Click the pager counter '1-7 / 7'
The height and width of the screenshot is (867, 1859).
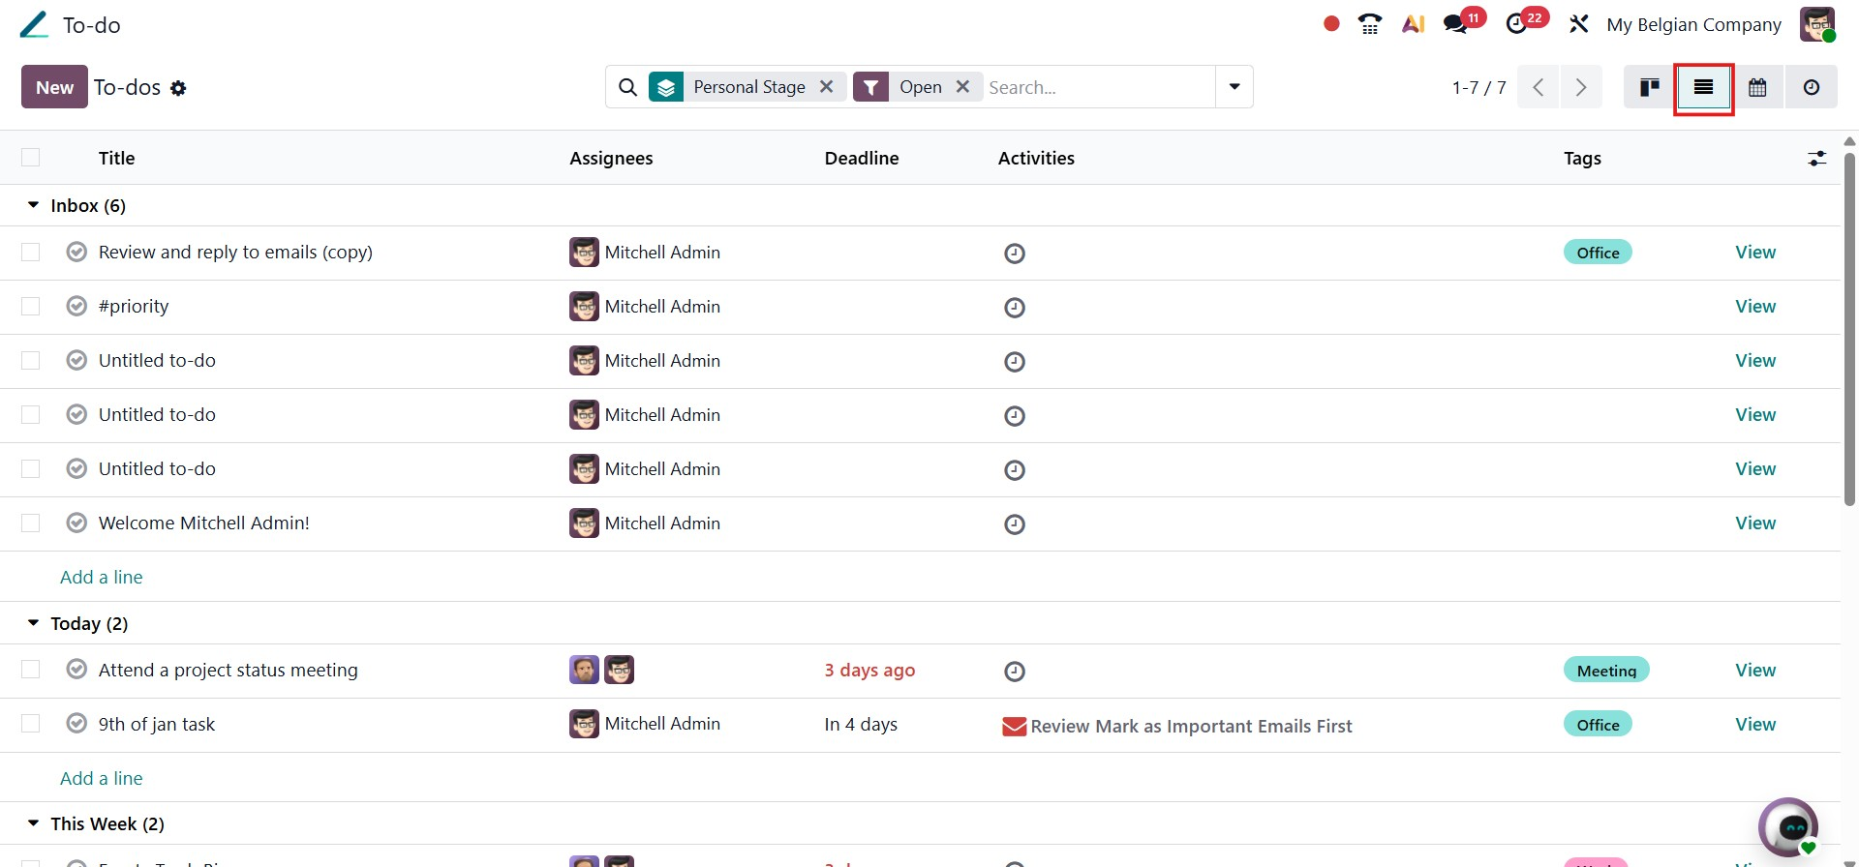[1478, 87]
